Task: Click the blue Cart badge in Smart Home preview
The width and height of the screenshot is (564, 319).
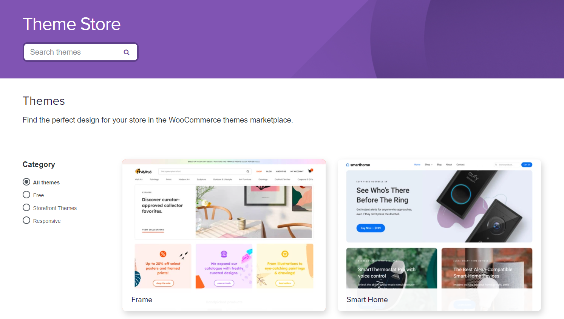Action: pos(527,165)
